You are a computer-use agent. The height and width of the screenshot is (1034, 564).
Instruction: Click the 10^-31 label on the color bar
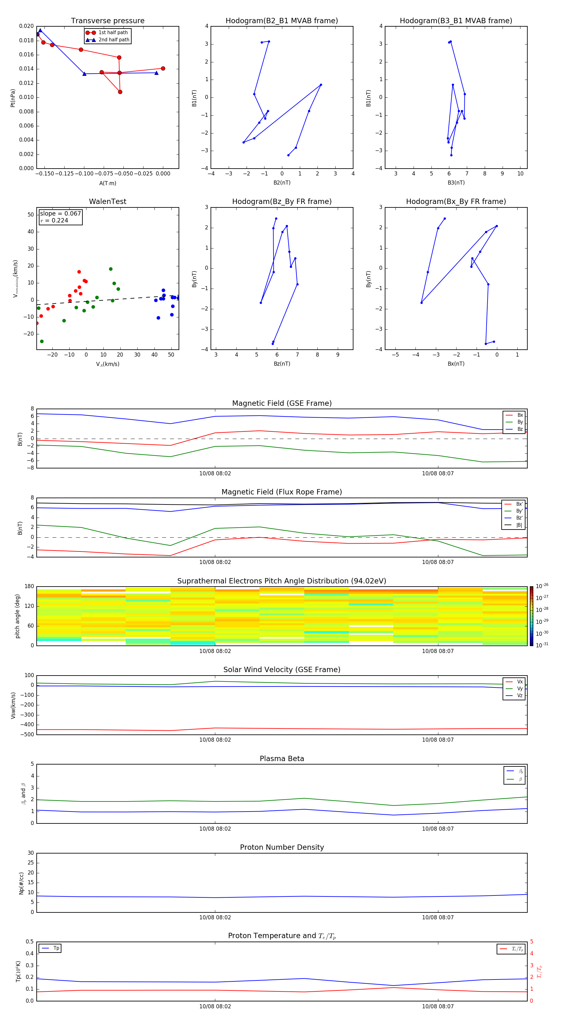pos(542,645)
